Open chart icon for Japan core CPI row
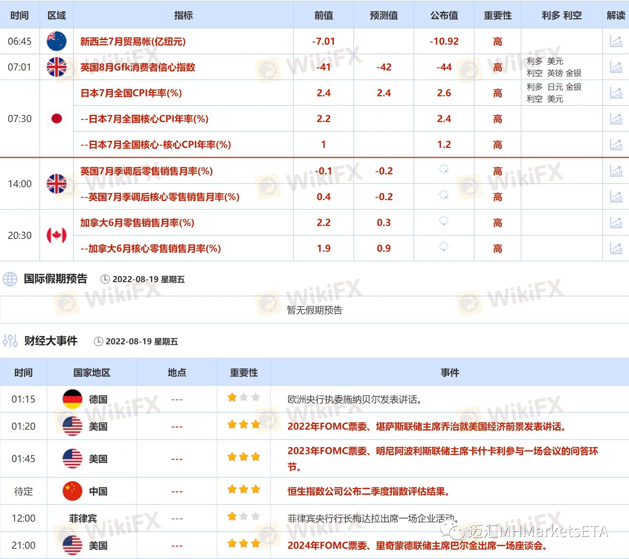The height and width of the screenshot is (559, 629). [x=616, y=119]
